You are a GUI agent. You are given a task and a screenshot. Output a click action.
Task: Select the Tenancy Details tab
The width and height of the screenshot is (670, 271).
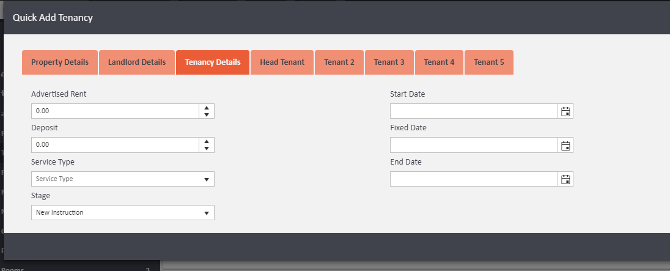(x=213, y=62)
